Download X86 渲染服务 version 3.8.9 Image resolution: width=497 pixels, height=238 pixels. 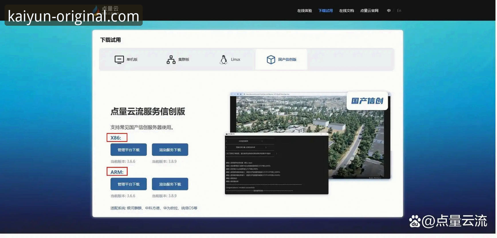[x=170, y=150]
